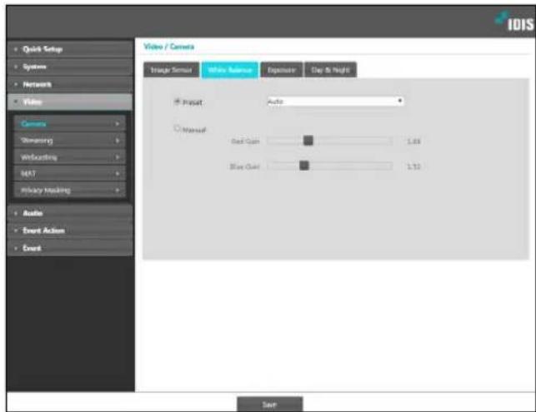Select the Preset radio button

177,102
